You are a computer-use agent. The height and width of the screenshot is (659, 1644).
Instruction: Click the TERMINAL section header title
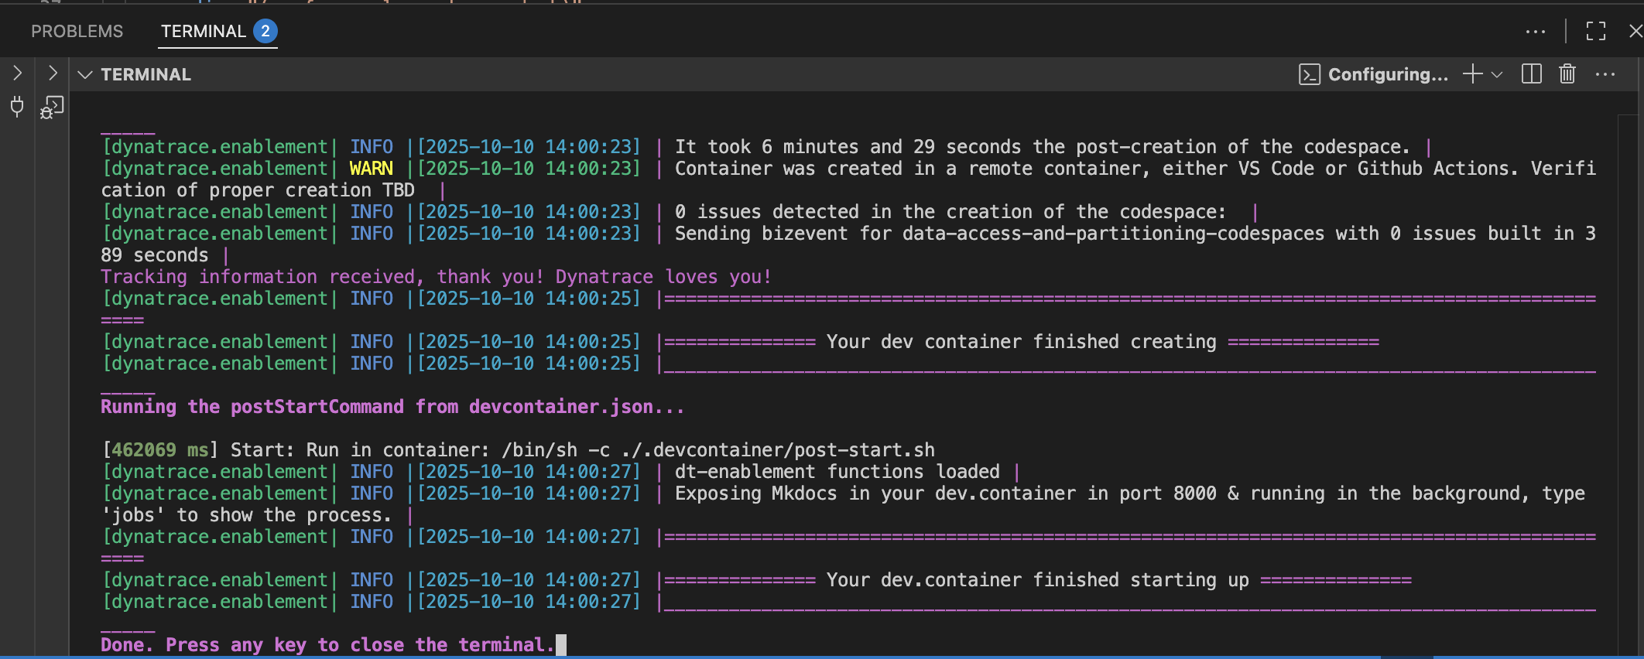click(x=146, y=74)
